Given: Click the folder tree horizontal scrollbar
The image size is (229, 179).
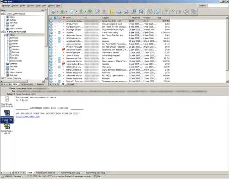Looking at the screenshot, I should pyautogui.click(x=22, y=81).
